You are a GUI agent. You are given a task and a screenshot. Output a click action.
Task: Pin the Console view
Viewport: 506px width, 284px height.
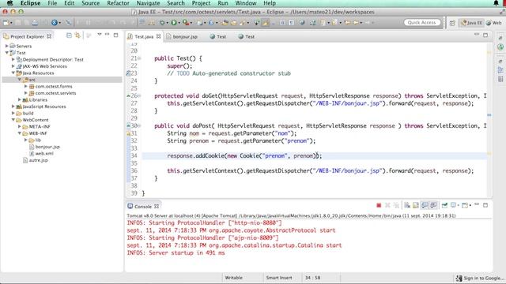[444, 205]
